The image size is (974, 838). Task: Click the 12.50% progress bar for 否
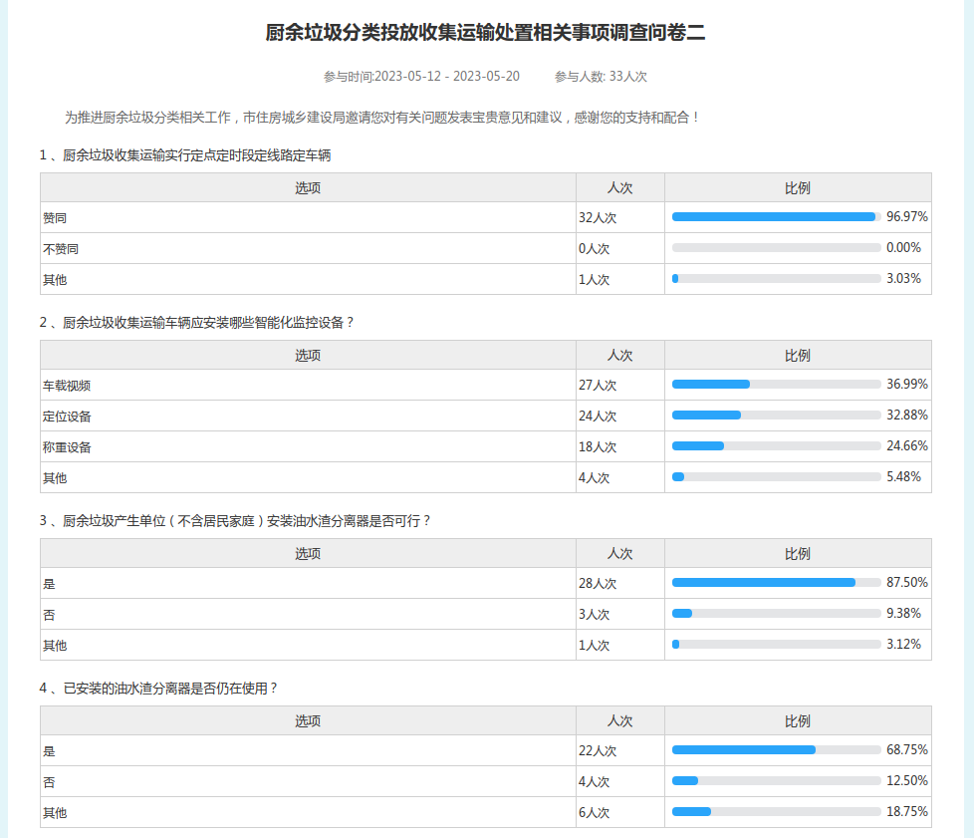tap(775, 781)
